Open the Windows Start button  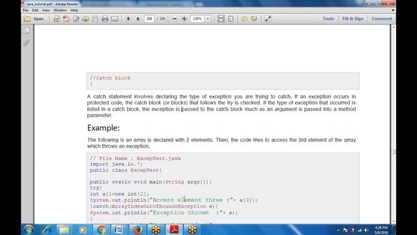pyautogui.click(x=29, y=230)
